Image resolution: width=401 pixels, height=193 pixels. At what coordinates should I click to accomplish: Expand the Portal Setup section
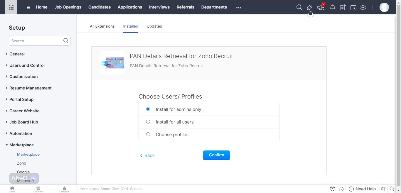tap(21, 99)
